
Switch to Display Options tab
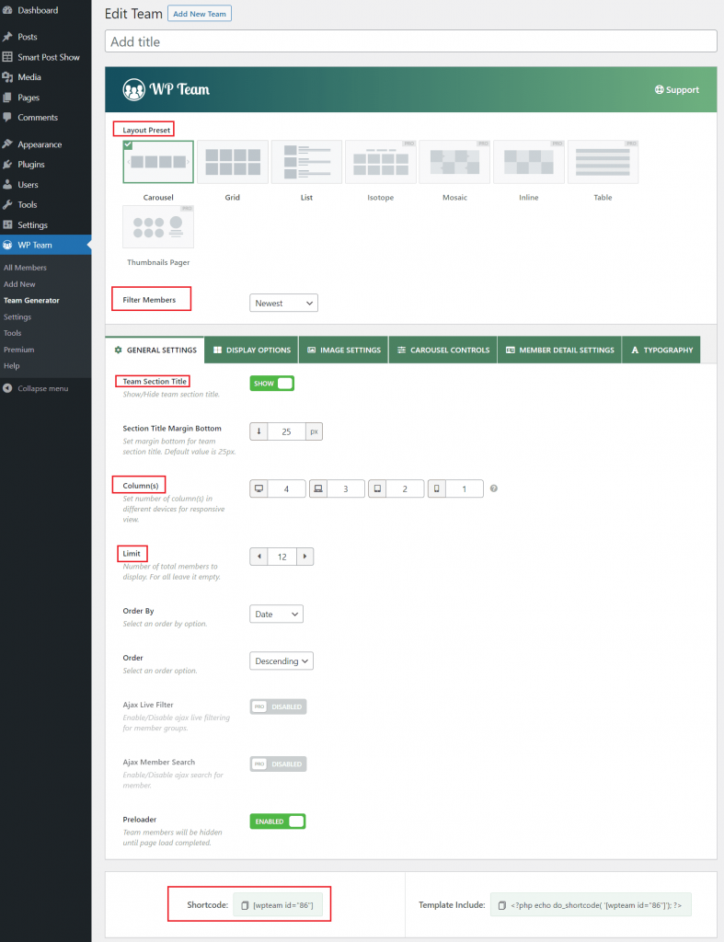[252, 350]
